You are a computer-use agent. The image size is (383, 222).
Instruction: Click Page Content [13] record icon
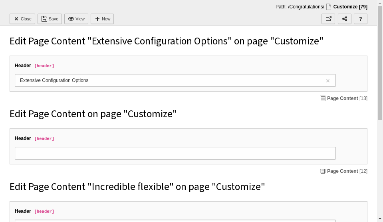[323, 98]
